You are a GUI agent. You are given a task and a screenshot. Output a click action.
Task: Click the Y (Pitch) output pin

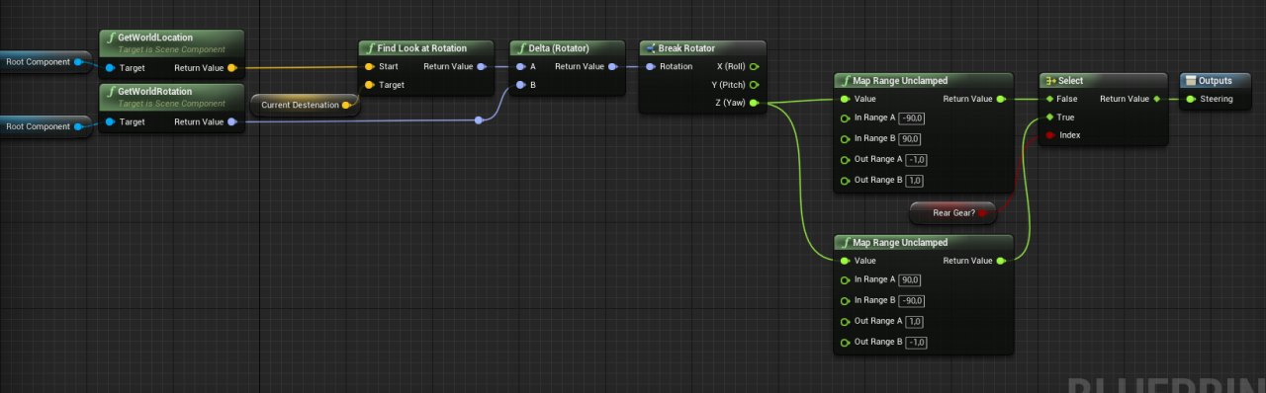[754, 85]
